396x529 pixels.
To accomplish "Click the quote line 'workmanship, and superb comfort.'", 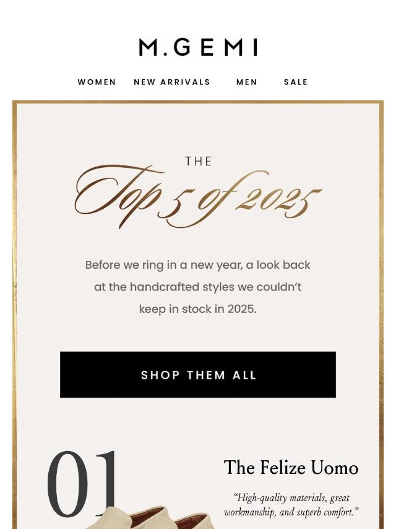I will 291,512.
